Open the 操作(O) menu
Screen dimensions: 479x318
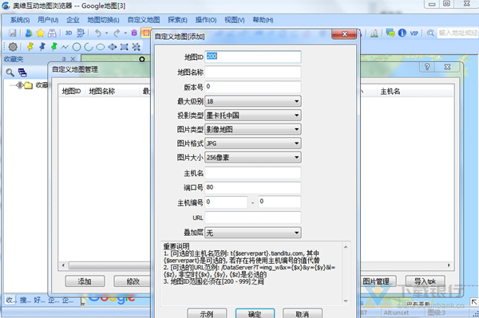click(206, 20)
